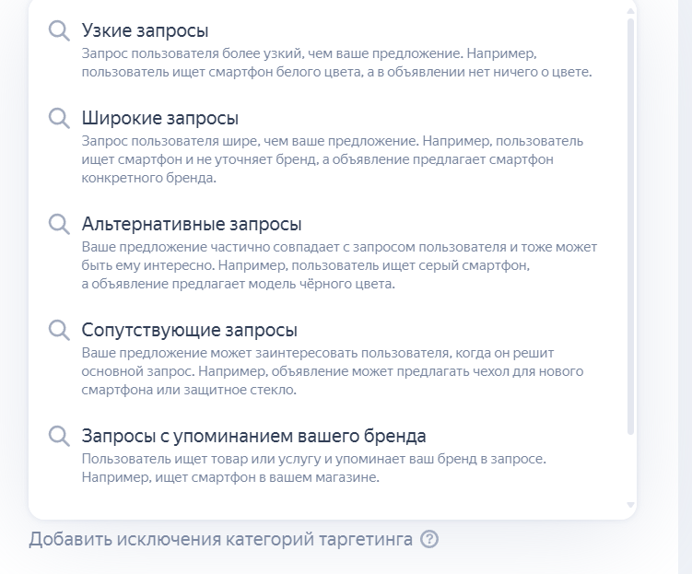Viewport: 692px width, 574px height.
Task: Choose Сопутствующие запросы category title
Action: 189,330
